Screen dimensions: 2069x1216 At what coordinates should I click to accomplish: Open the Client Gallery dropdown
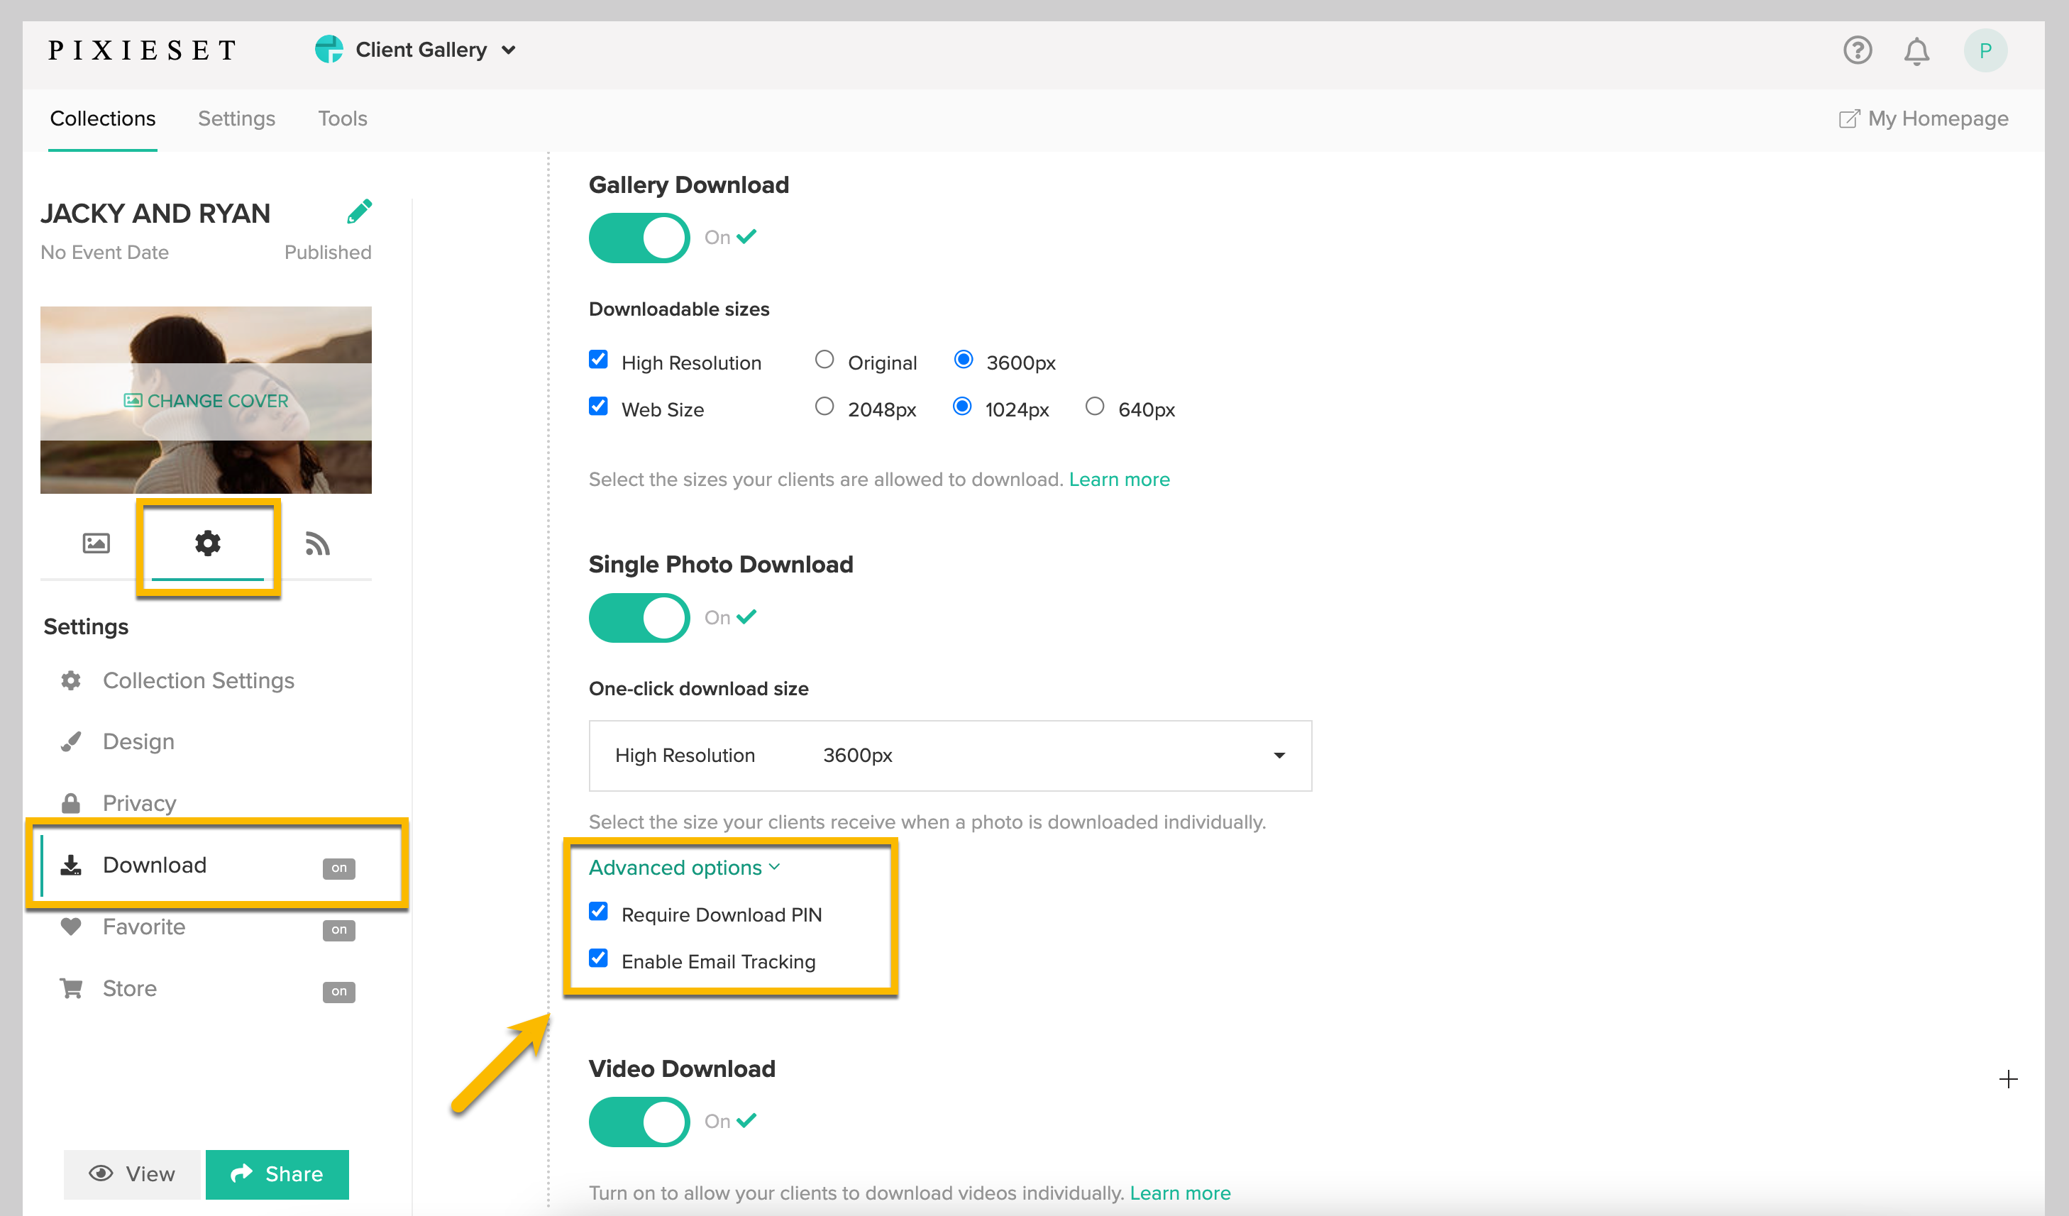416,50
